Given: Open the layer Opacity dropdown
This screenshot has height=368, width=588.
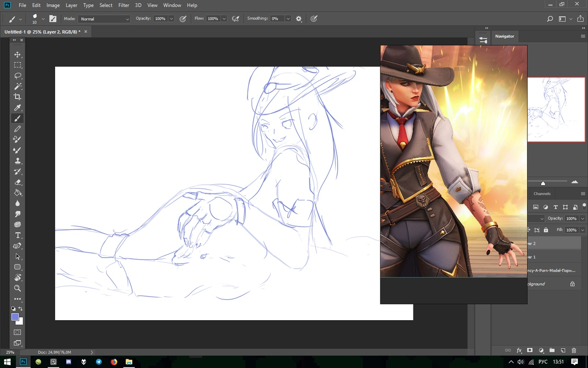Looking at the screenshot, I should click(x=582, y=218).
